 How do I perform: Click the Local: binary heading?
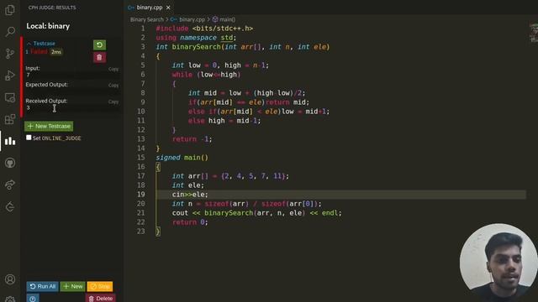[48, 26]
